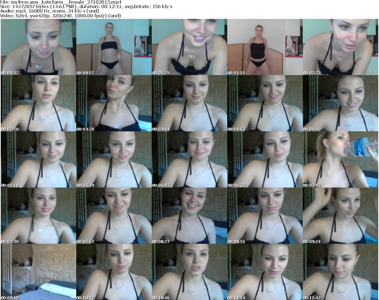Image resolution: width=379 pixels, height=300 pixels.
Task: Pick the water bottle frame at 00:07:03
Action: [x=341, y=159]
